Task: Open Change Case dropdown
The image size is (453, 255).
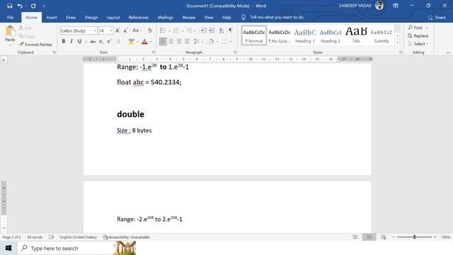Action: click(x=137, y=30)
